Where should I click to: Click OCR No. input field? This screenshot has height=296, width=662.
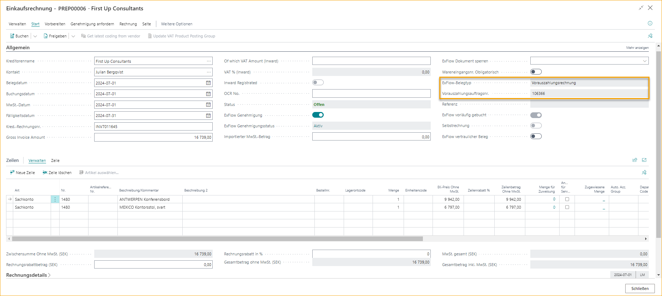(372, 93)
